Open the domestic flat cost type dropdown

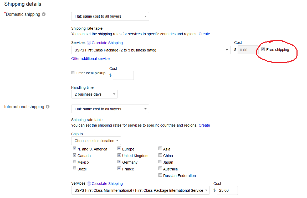pos(110,17)
